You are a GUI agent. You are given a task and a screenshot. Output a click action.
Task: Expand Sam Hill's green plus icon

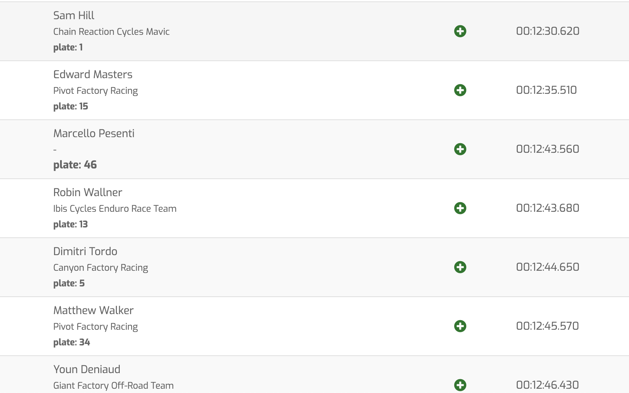point(460,31)
